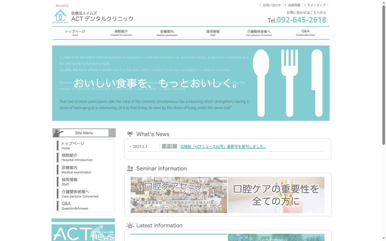
Task: Click the phone number 092-645-2618
Action: pyautogui.click(x=301, y=20)
